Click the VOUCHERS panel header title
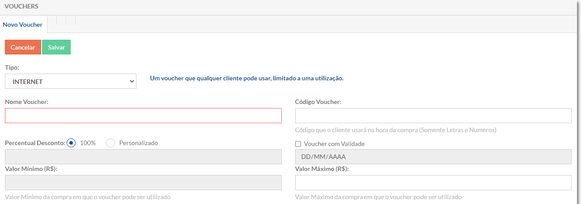 [x=21, y=7]
